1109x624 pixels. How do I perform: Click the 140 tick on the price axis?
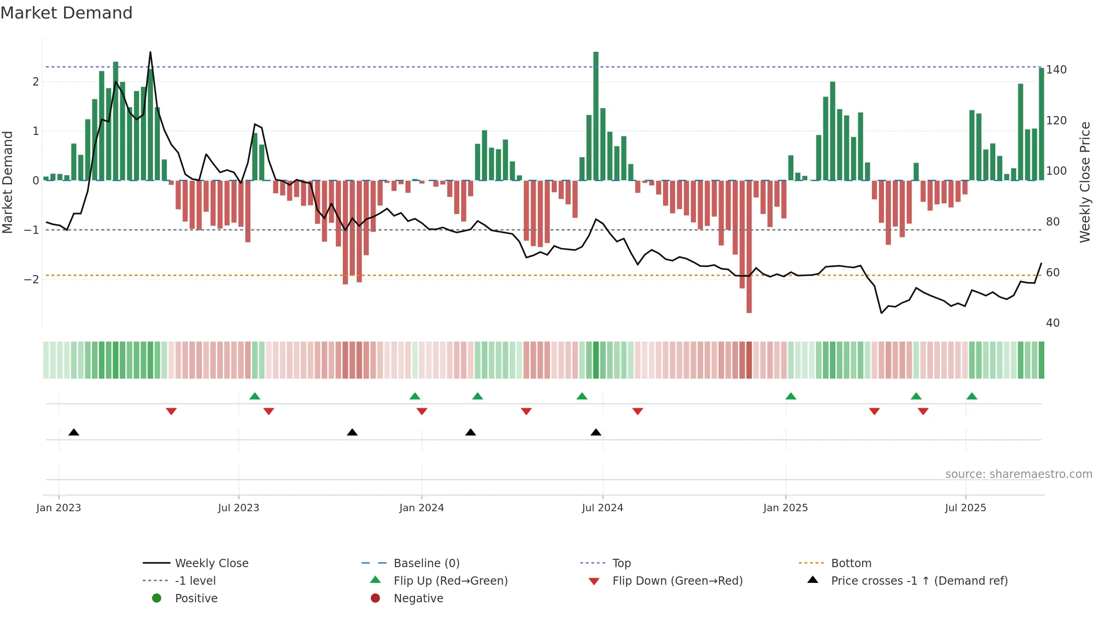click(x=1056, y=70)
